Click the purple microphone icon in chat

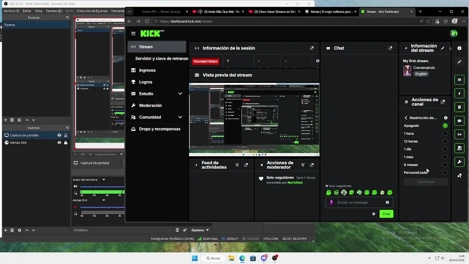[x=332, y=202]
